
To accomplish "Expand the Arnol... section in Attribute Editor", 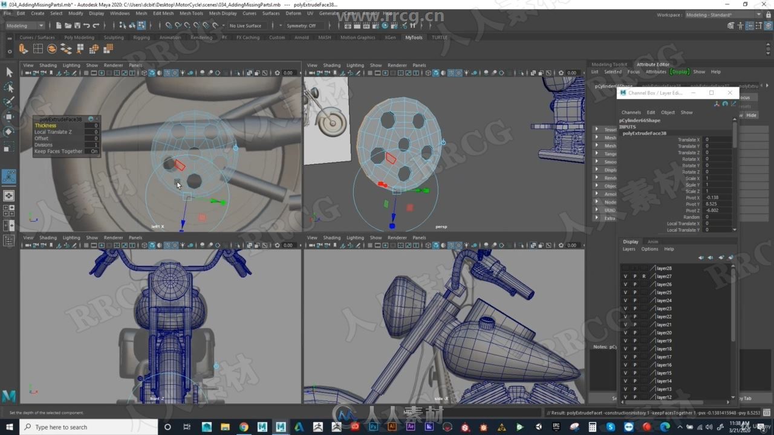I will pyautogui.click(x=596, y=194).
